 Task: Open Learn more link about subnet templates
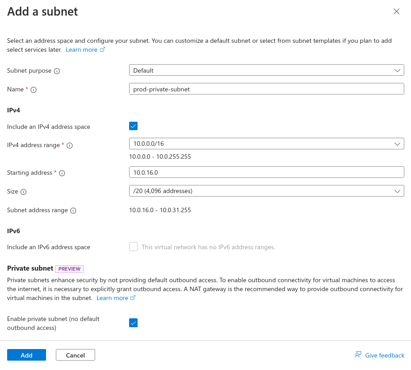click(x=85, y=49)
